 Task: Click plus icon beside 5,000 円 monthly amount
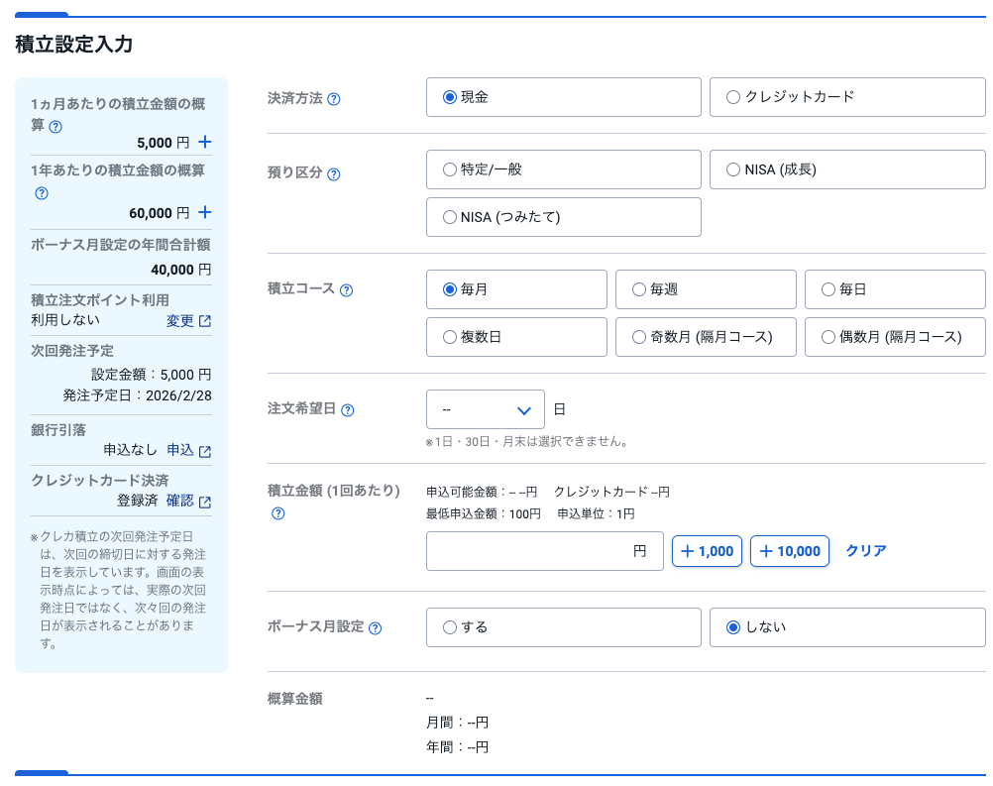205,142
